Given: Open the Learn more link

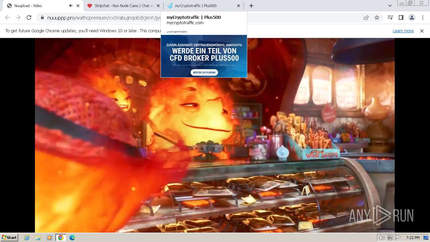Looking at the screenshot, I should (403, 31).
